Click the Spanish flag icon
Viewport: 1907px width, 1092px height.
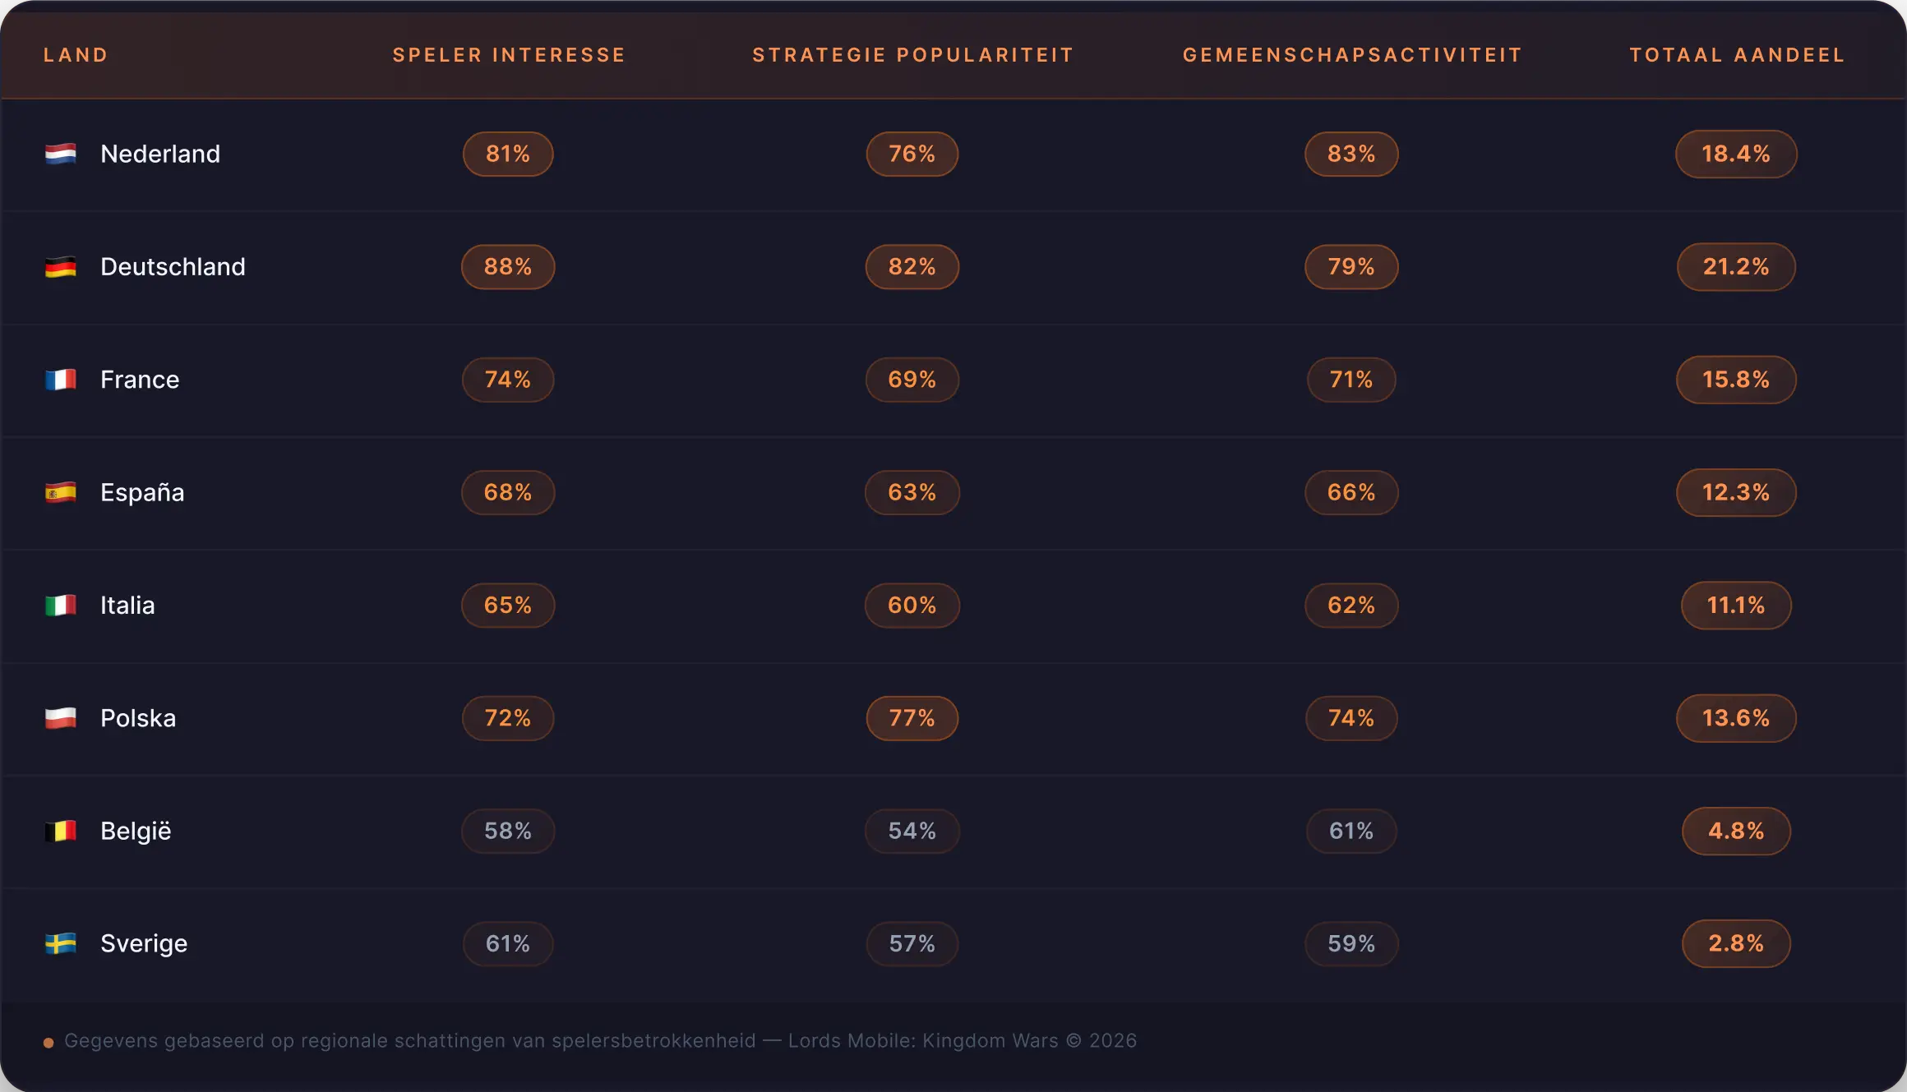point(60,492)
